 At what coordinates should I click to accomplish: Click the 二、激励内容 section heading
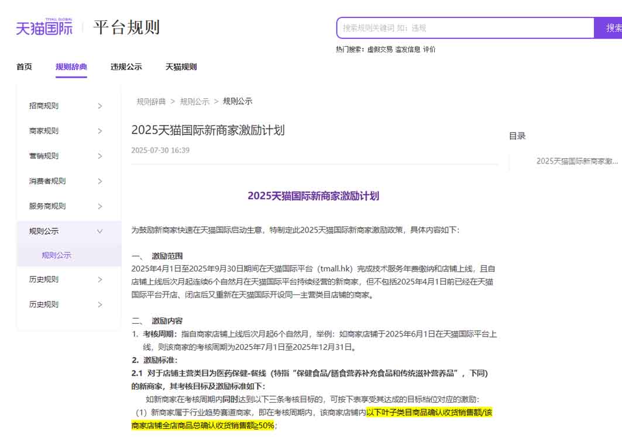[x=157, y=321]
